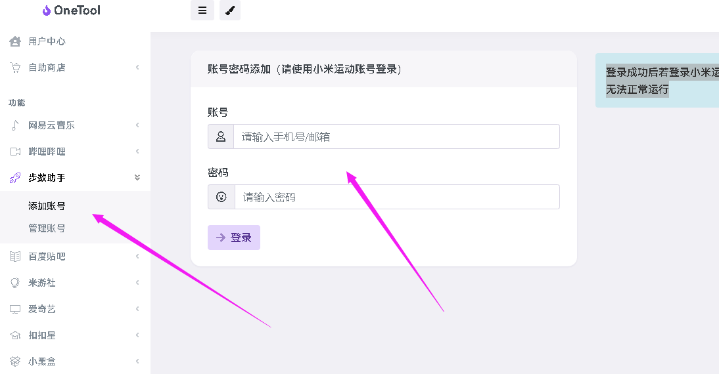The height and width of the screenshot is (374, 719).
Task: Click the user icon in account field
Action: click(x=221, y=136)
